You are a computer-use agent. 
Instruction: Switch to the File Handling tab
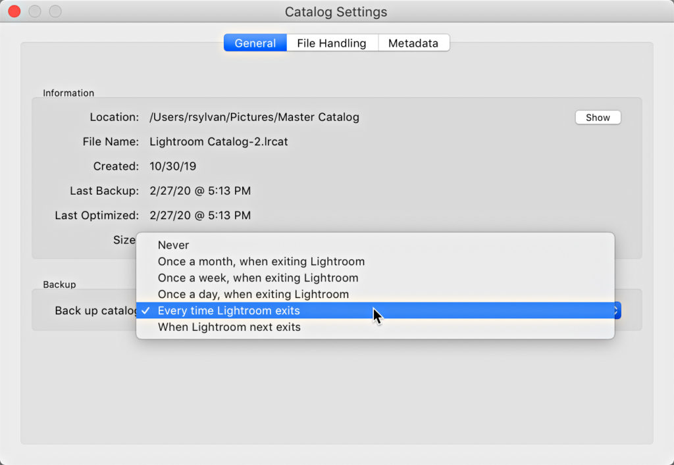click(332, 43)
